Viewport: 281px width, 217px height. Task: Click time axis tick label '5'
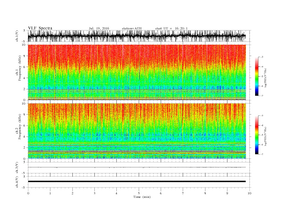pos(139,193)
